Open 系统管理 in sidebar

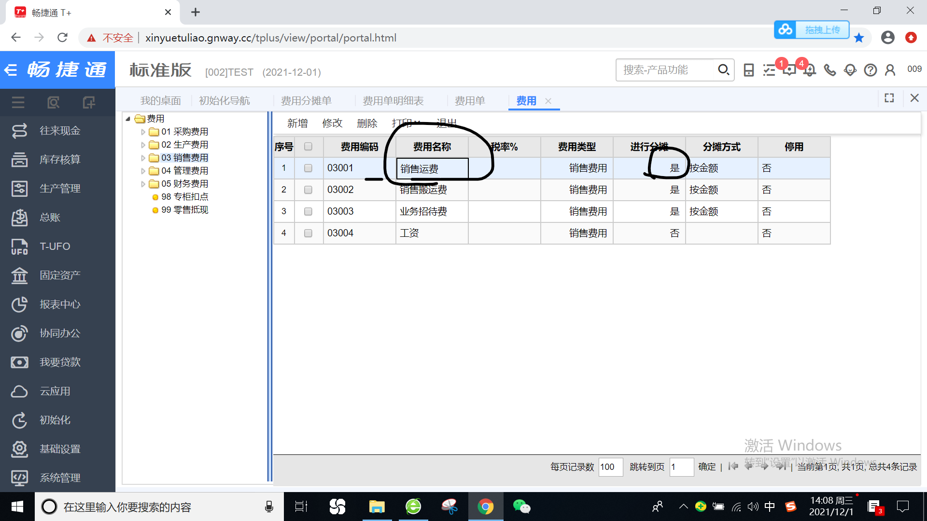click(58, 478)
